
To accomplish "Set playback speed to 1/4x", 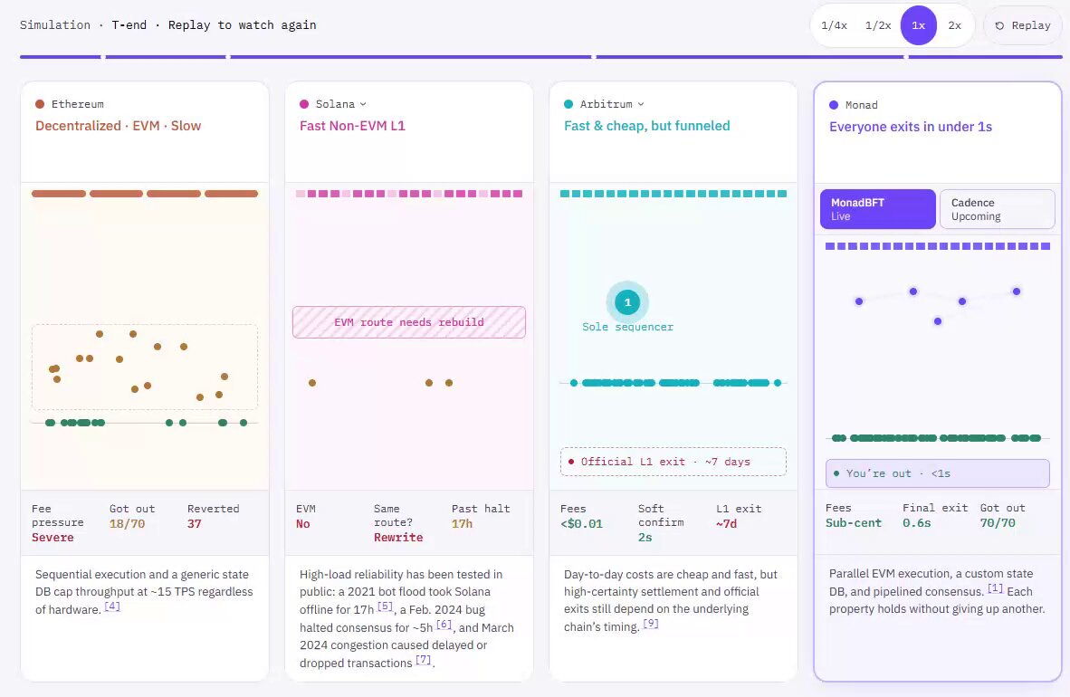I will pyautogui.click(x=834, y=25).
